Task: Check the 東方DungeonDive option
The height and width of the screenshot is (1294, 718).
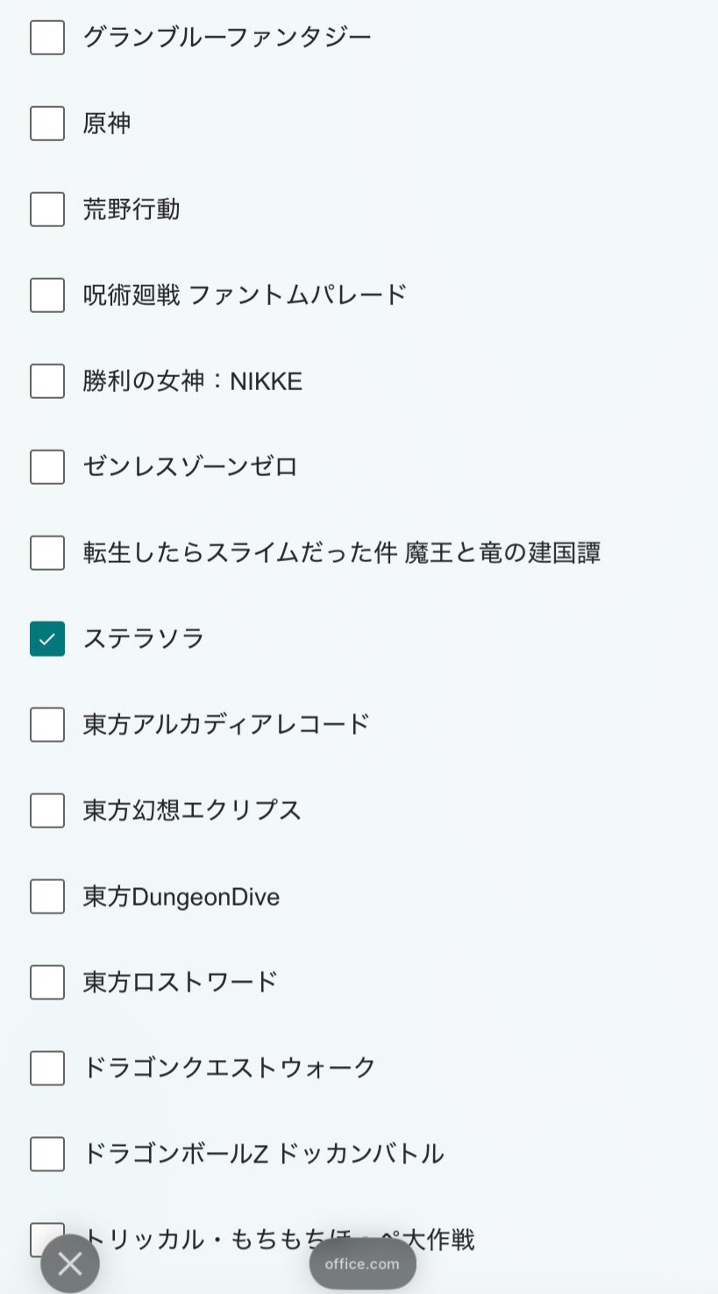Action: coord(47,897)
